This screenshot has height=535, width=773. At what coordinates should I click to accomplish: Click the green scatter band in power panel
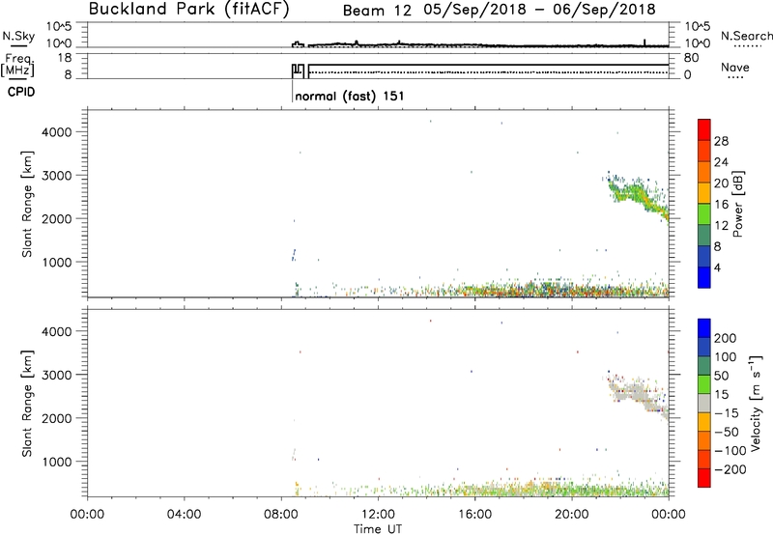[x=638, y=195]
